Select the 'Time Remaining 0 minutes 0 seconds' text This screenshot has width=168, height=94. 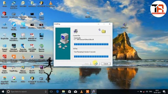85,52
